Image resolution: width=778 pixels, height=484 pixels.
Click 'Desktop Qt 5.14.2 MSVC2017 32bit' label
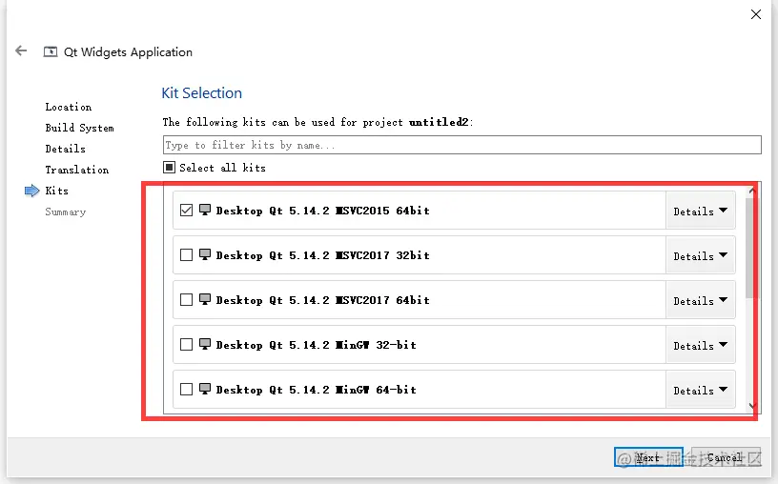[322, 255]
